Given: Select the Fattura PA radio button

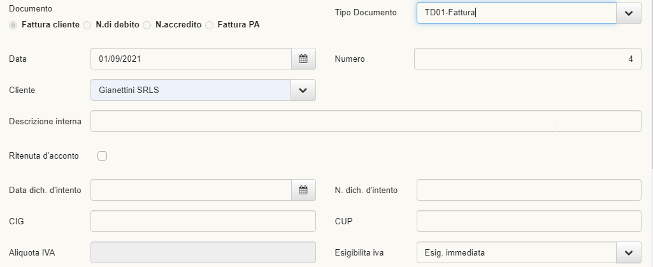Looking at the screenshot, I should pyautogui.click(x=210, y=25).
